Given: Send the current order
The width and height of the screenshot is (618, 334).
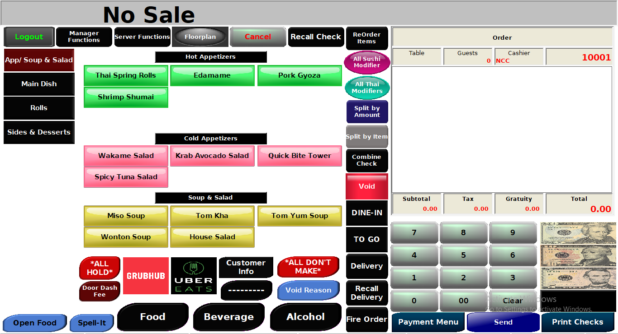Looking at the screenshot, I should coord(504,322).
